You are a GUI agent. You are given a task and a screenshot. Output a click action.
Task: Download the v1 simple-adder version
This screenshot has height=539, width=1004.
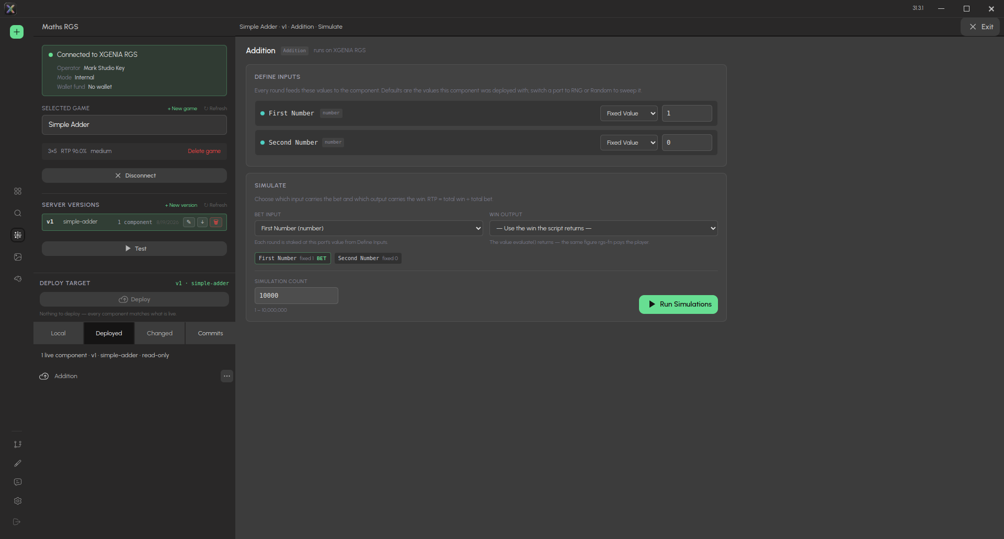click(x=202, y=222)
